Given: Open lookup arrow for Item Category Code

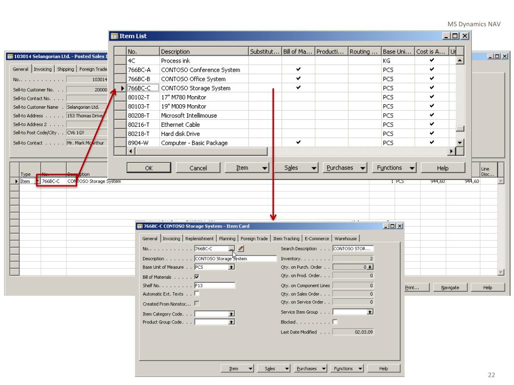Looking at the screenshot, I should click(x=231, y=314).
